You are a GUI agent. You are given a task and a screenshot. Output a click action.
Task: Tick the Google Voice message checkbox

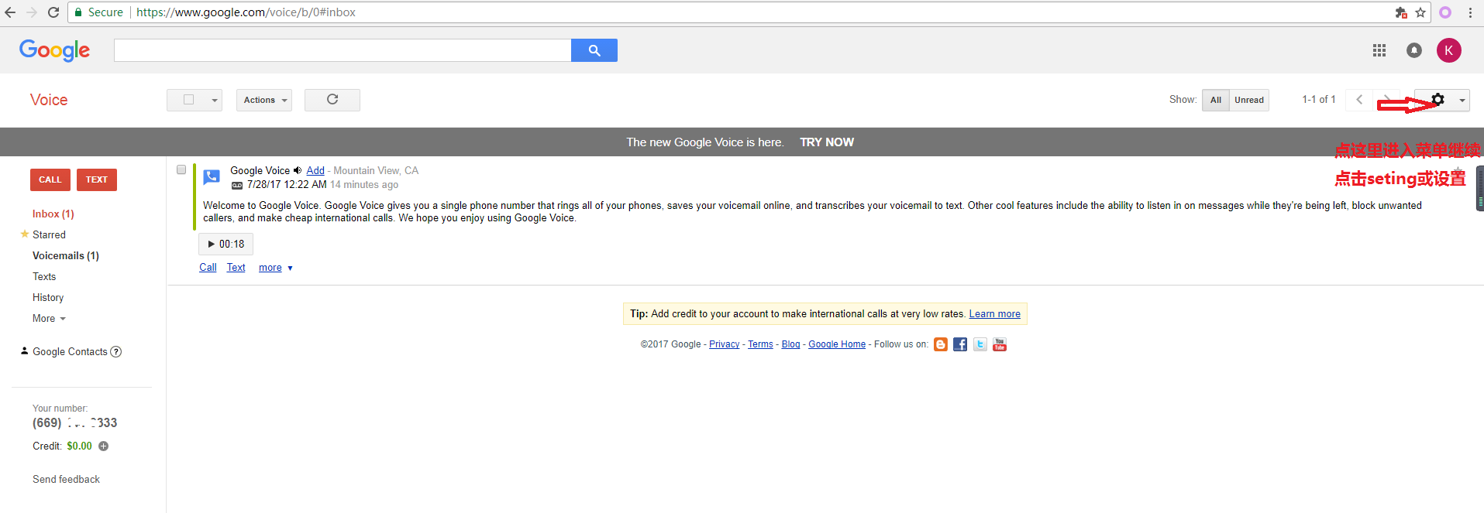click(181, 169)
